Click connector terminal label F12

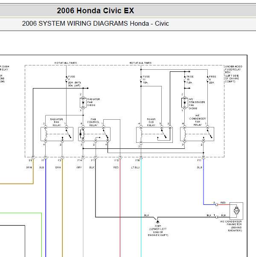coord(116,160)
